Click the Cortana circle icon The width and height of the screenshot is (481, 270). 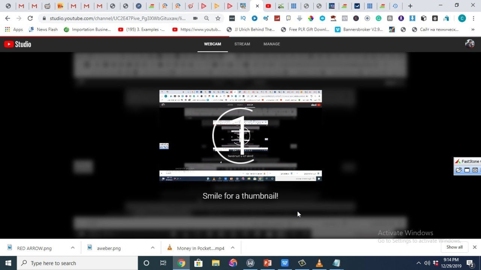pyautogui.click(x=147, y=263)
